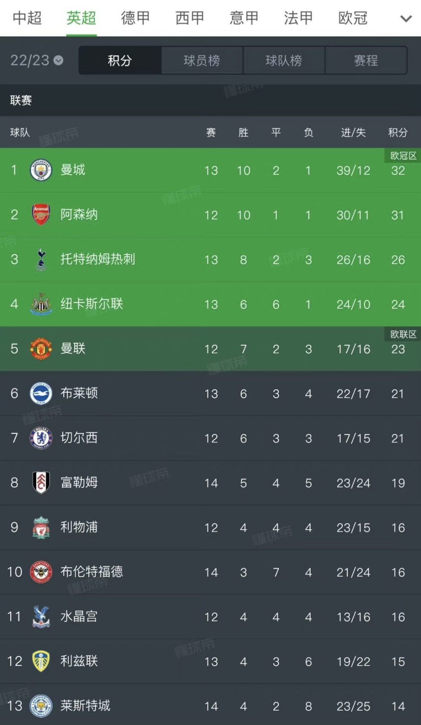Select the 欧冠 league tab
Screen dimensions: 421x725
click(353, 18)
